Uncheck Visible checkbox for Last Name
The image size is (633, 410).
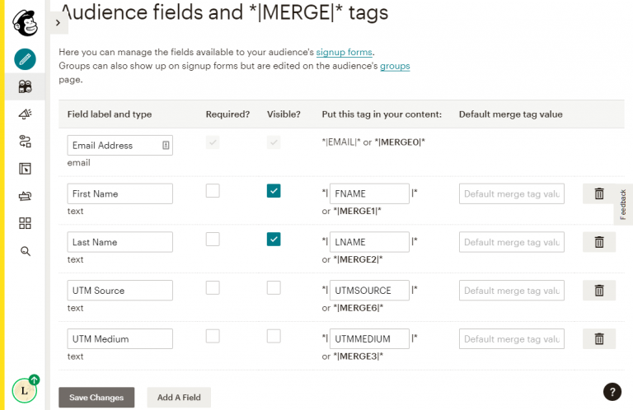[274, 239]
